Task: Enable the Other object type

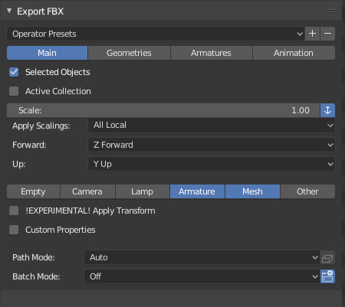Action: coord(307,191)
